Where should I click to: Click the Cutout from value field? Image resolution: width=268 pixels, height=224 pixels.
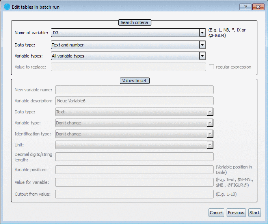pyautogui.click(x=134, y=194)
